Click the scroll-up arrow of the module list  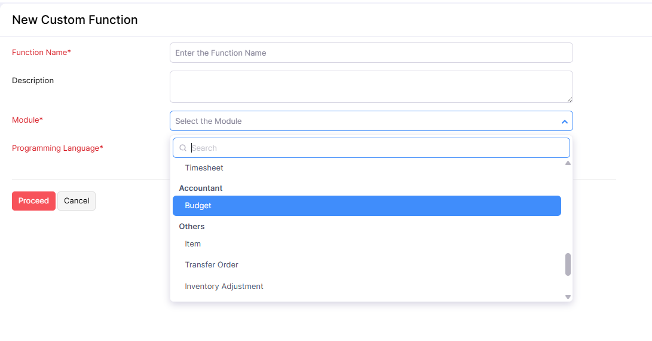coord(568,163)
